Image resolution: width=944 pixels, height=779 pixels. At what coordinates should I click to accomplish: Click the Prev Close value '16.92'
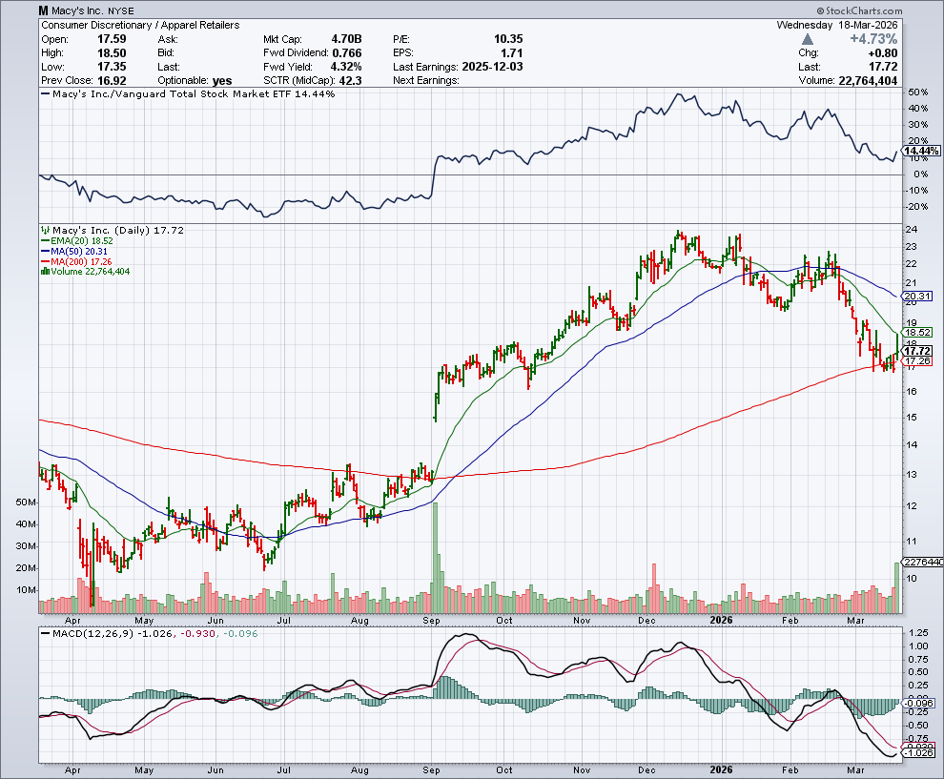(x=112, y=81)
